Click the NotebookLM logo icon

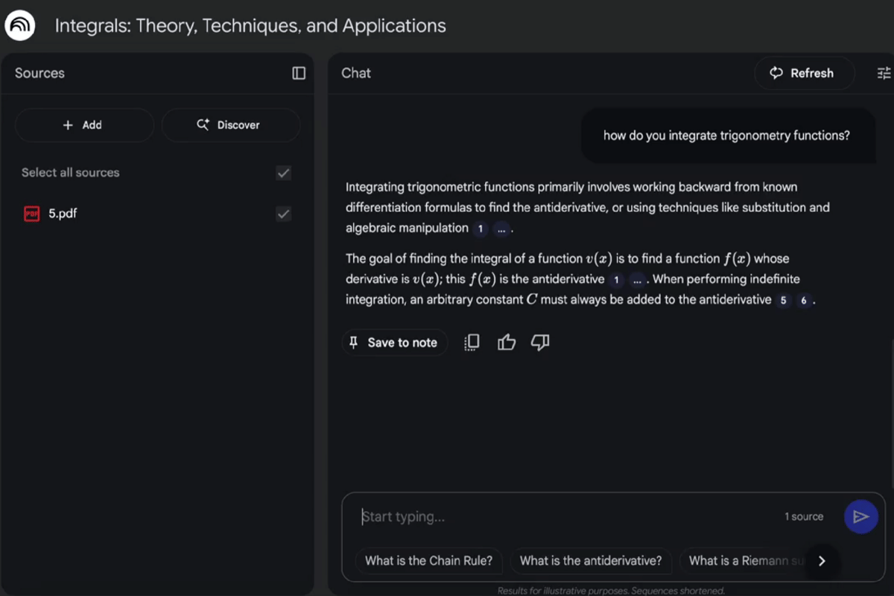coord(20,26)
